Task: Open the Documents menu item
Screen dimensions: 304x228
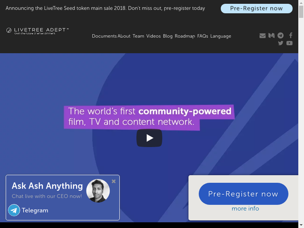Action: click(x=104, y=36)
